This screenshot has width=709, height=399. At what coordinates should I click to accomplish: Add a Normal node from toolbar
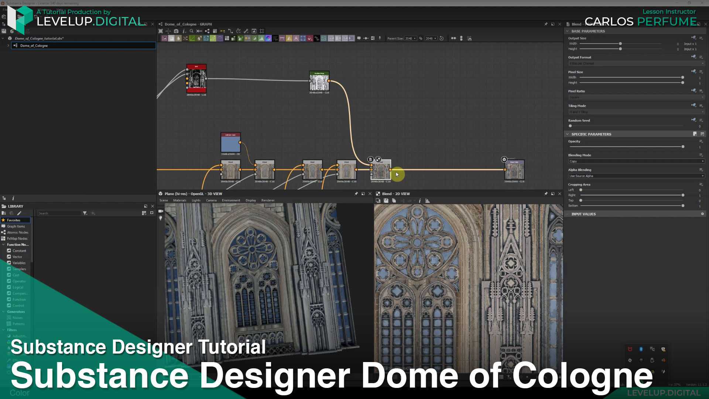[x=268, y=38]
